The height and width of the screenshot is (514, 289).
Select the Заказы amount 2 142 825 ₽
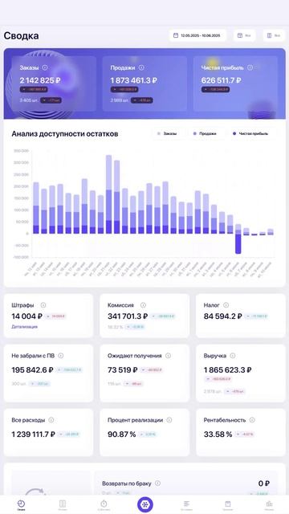click(40, 80)
